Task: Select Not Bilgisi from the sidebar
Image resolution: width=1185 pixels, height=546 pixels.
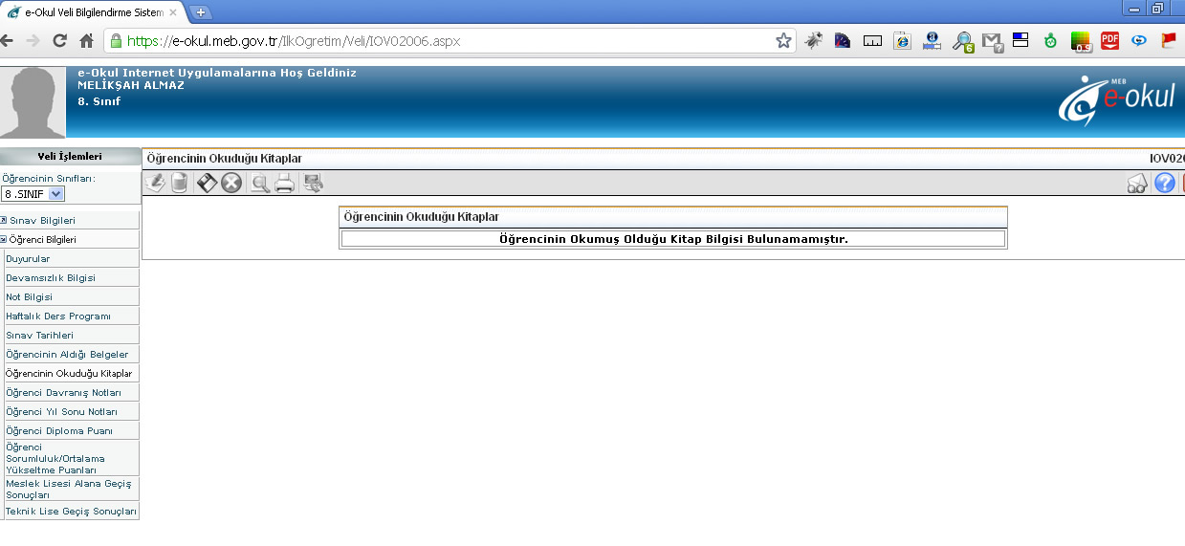Action: click(x=30, y=297)
